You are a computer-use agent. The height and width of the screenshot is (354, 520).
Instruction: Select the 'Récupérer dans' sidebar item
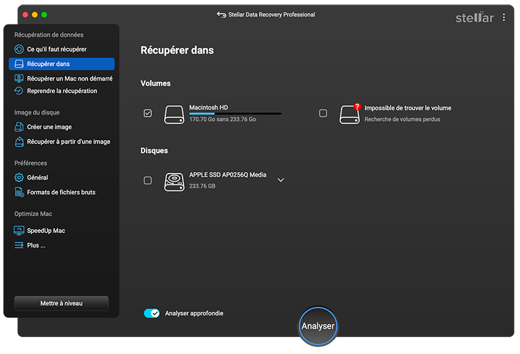62,64
